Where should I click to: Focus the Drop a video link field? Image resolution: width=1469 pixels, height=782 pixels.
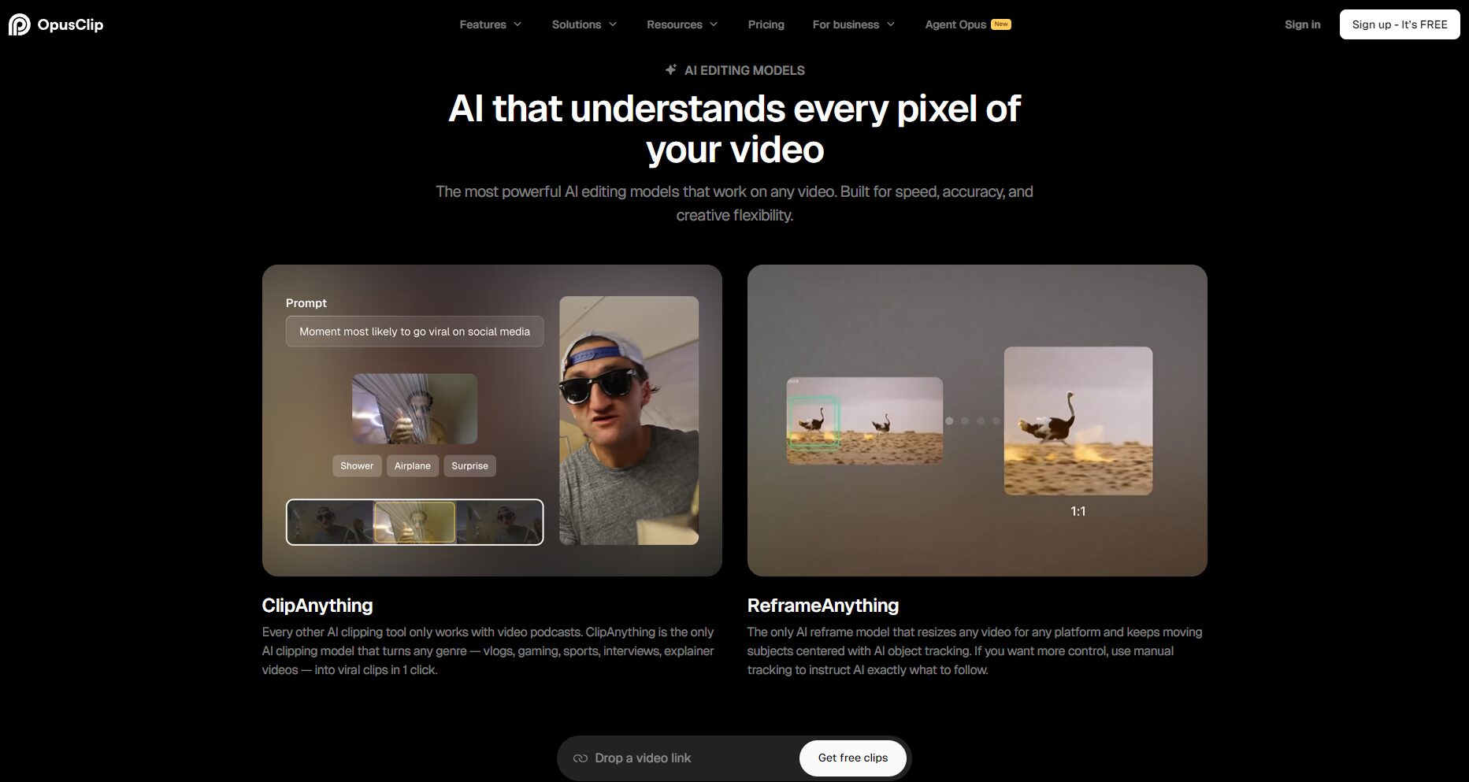[x=685, y=758]
